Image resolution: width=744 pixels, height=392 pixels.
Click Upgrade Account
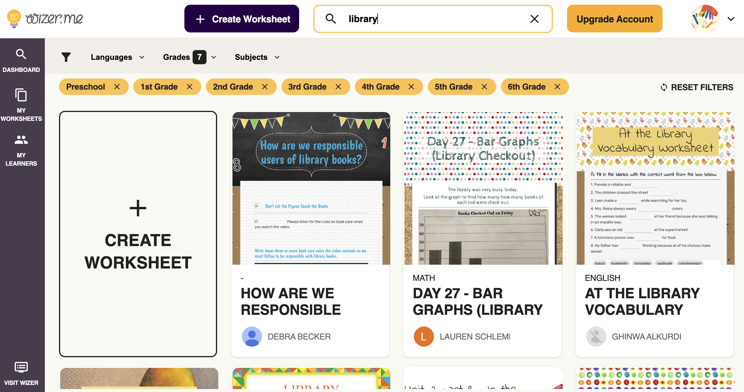614,19
